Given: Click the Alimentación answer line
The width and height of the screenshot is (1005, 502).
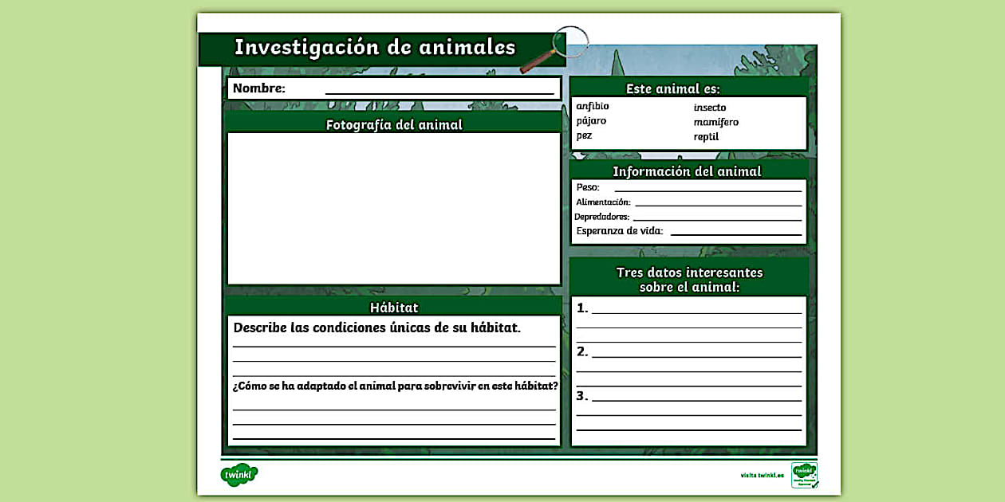Looking at the screenshot, I should 718,202.
